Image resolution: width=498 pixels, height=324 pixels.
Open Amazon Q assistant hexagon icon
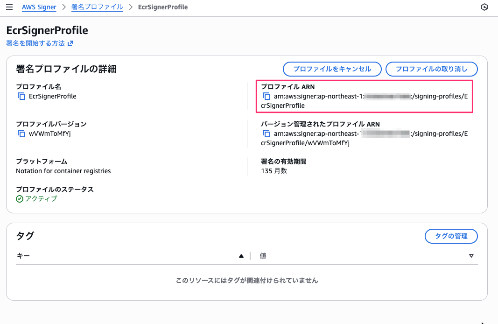pos(484,7)
